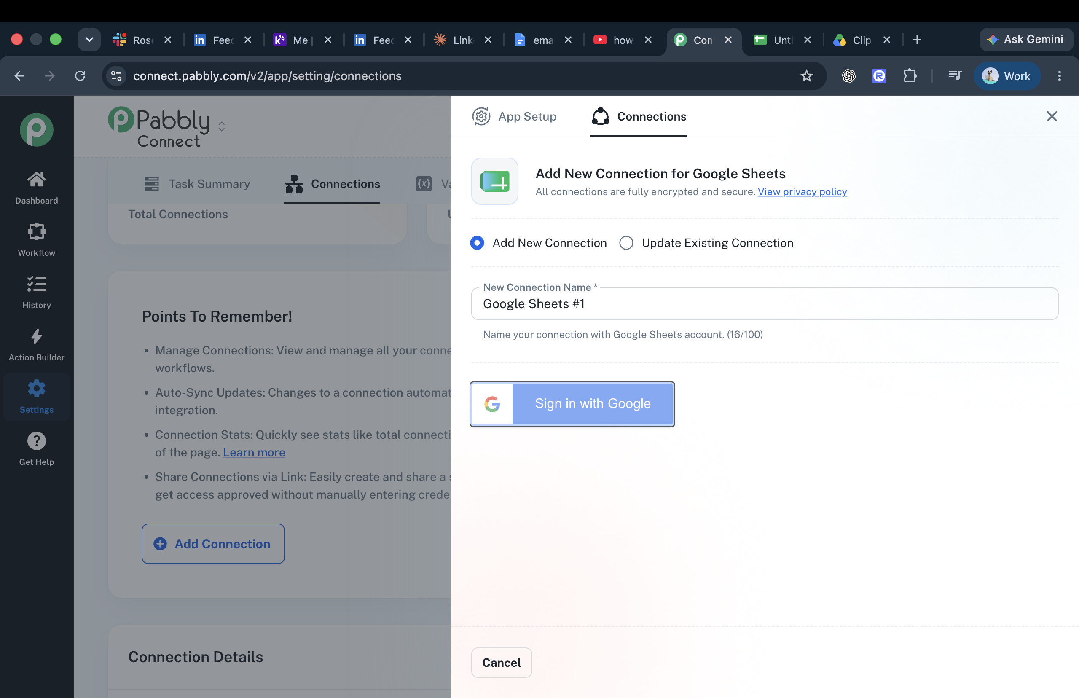
Task: Open the Settings gear in sidebar
Action: pos(37,397)
